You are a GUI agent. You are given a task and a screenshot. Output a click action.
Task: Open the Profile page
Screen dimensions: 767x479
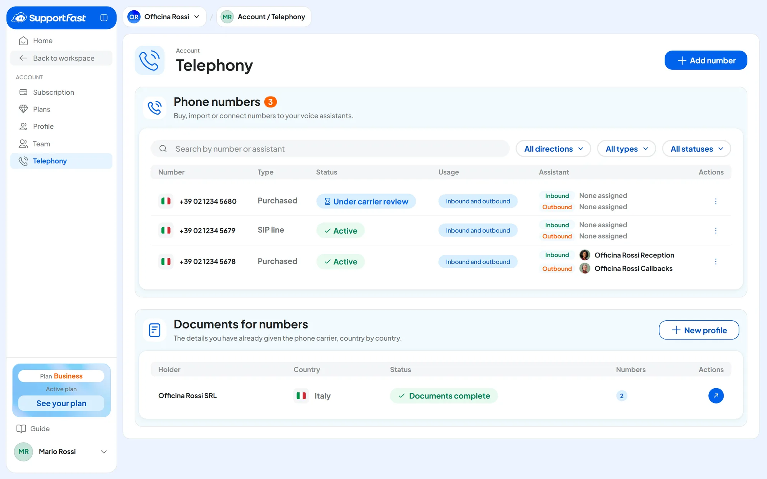pos(61,126)
